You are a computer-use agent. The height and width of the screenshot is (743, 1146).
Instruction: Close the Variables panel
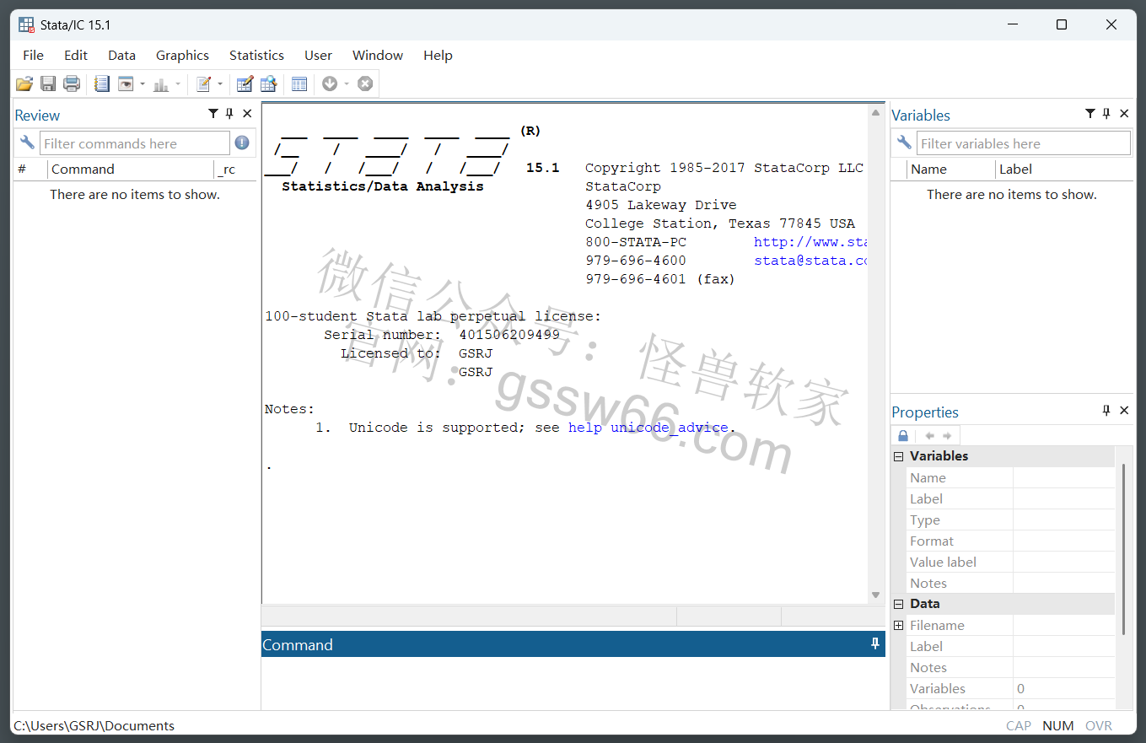coord(1124,114)
